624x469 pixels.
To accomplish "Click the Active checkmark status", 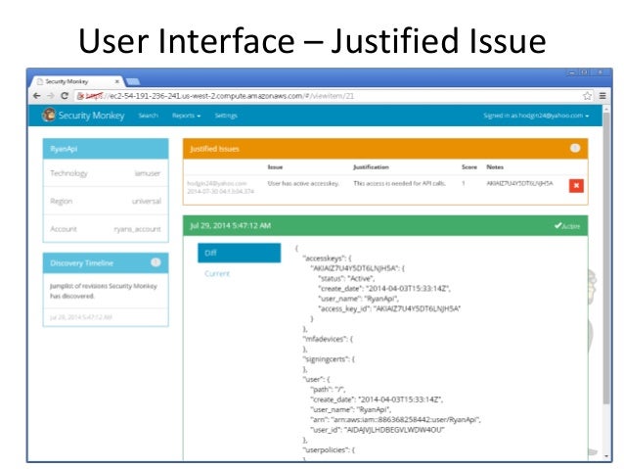I will pyautogui.click(x=567, y=226).
